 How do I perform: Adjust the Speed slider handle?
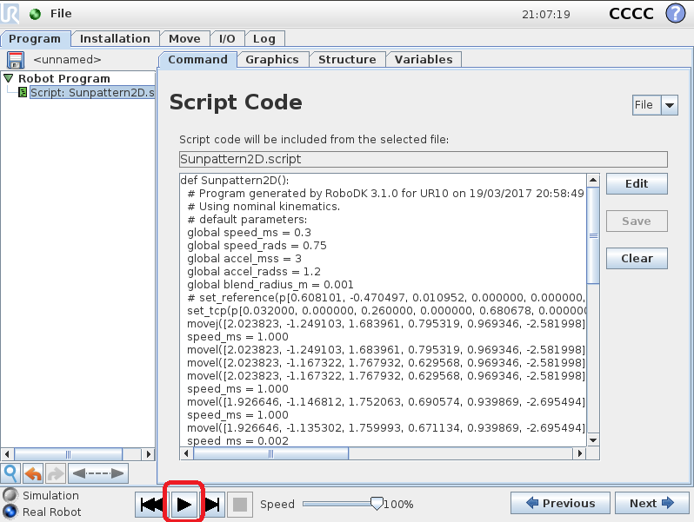(x=377, y=503)
